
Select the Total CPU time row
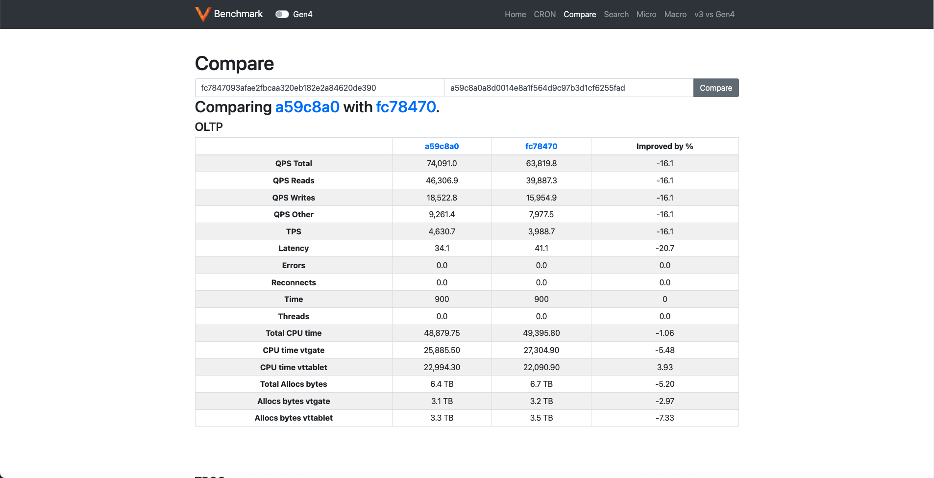tap(293, 333)
